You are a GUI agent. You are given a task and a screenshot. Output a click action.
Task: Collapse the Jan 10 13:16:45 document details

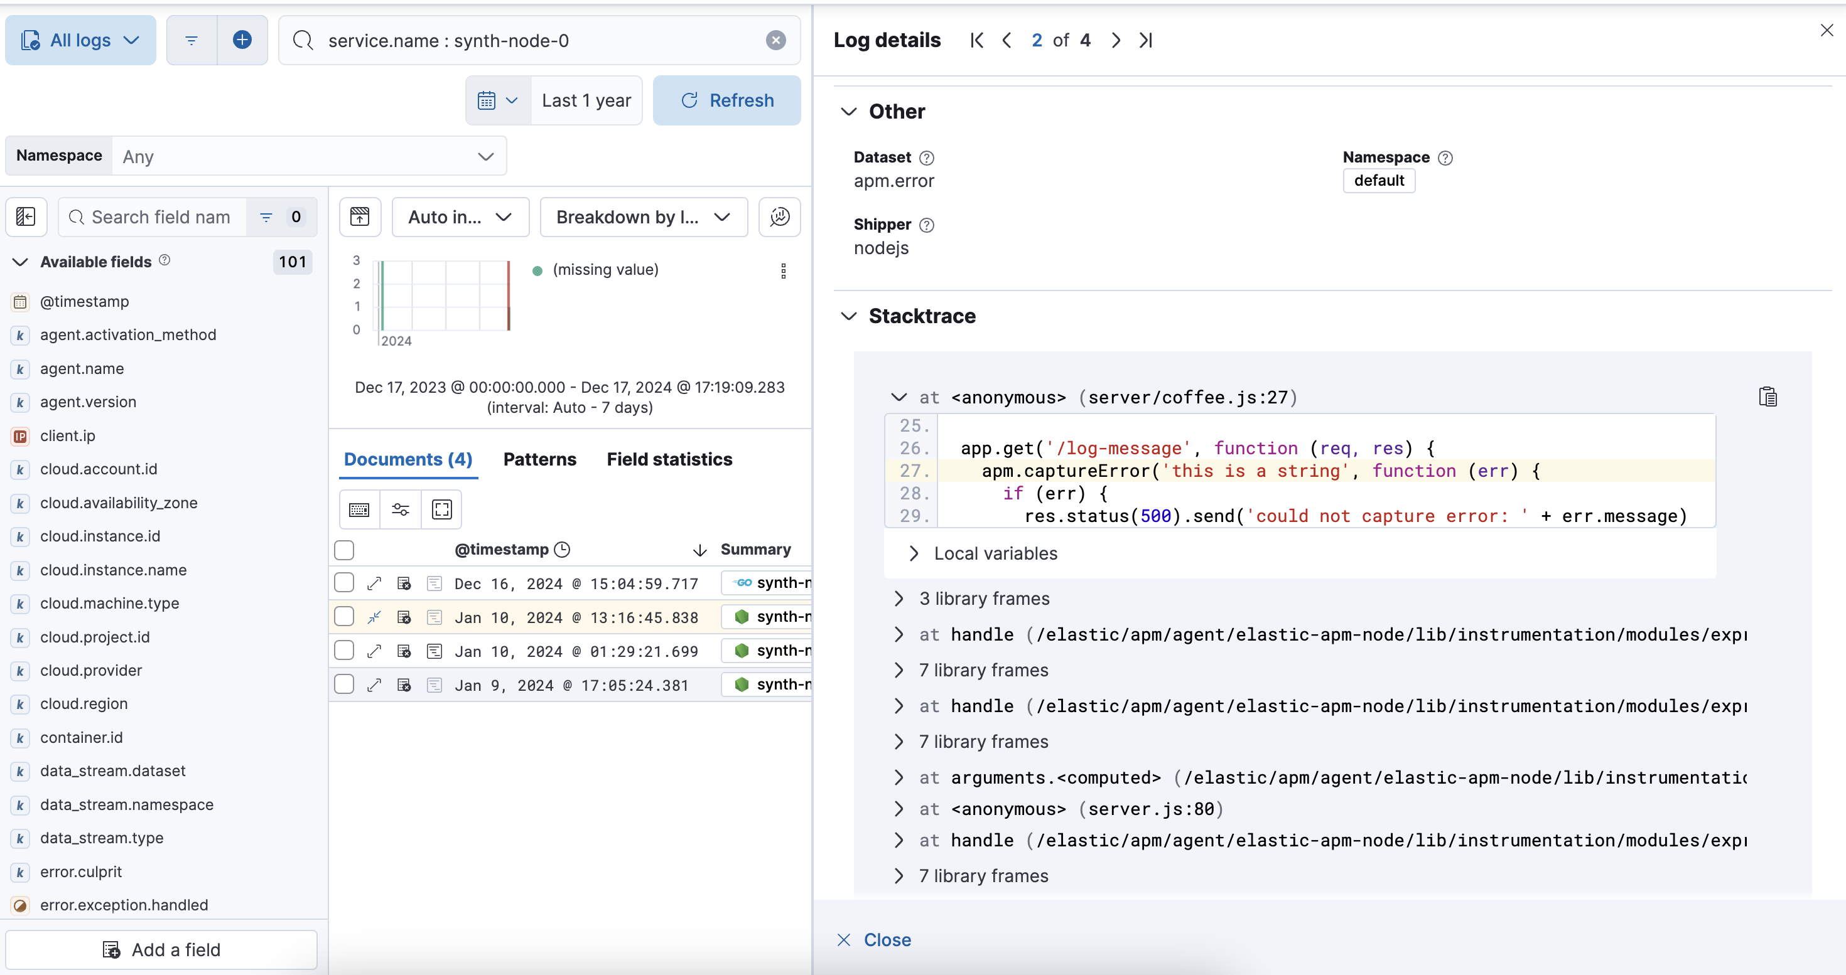coord(374,617)
